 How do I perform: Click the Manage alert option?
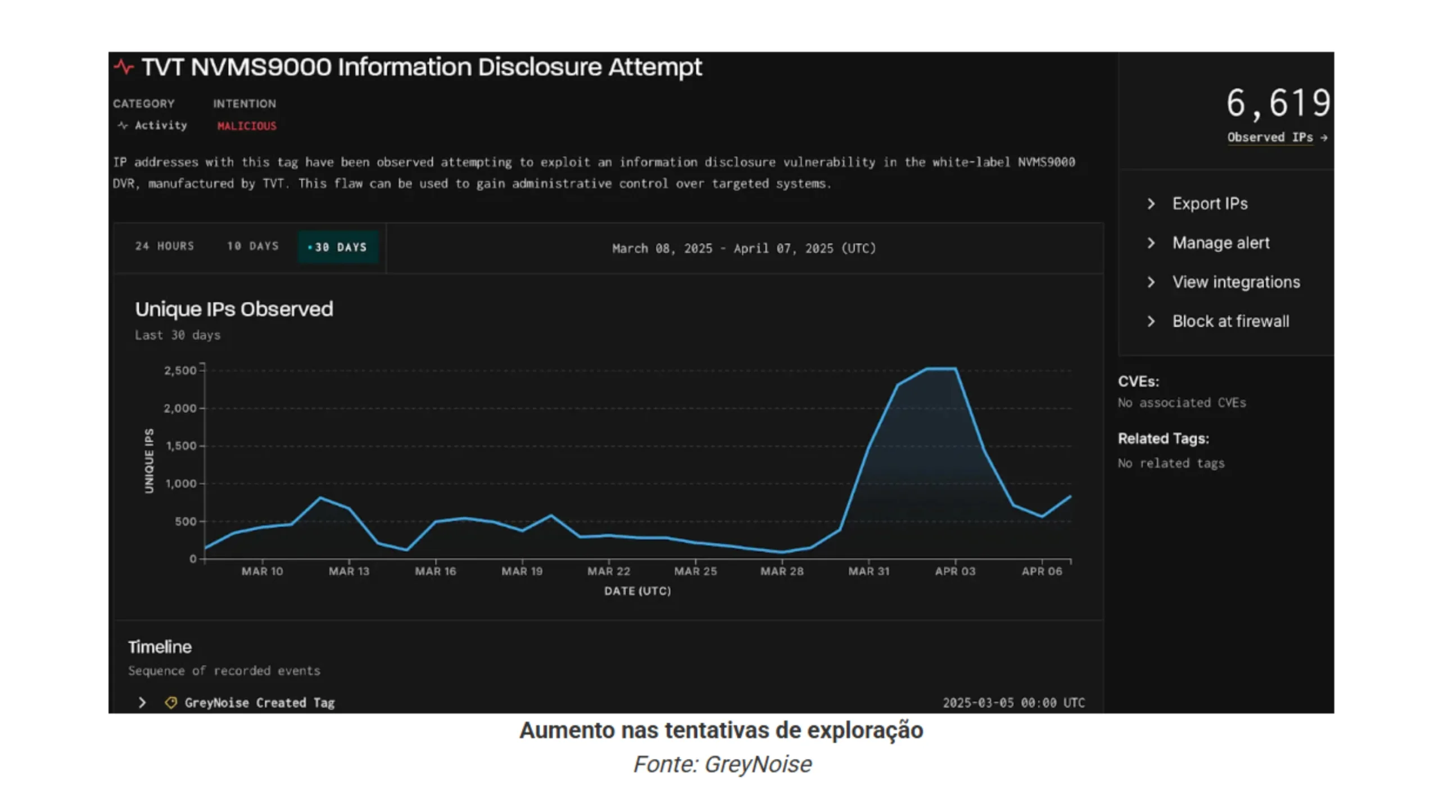click(x=1221, y=243)
